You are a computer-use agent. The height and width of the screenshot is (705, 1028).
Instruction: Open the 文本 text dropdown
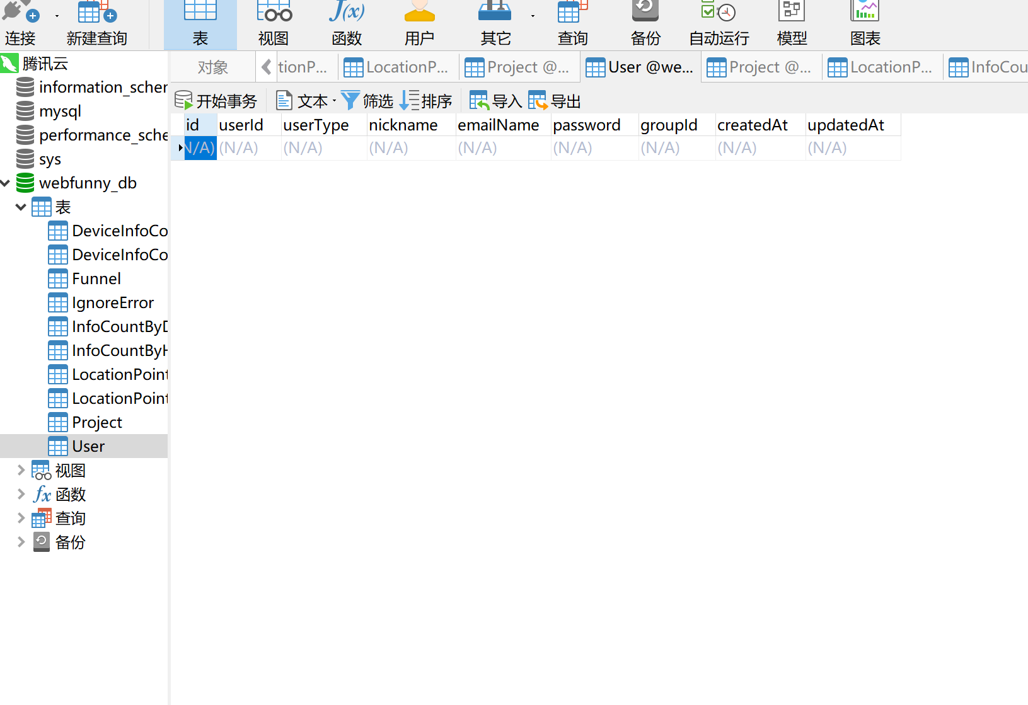click(x=306, y=101)
